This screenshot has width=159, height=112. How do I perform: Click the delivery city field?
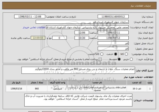tap(113, 49)
